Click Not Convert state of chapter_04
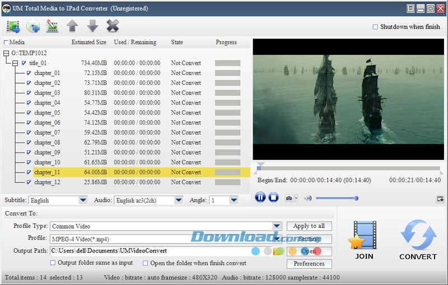The width and height of the screenshot is (448, 285). tap(186, 103)
